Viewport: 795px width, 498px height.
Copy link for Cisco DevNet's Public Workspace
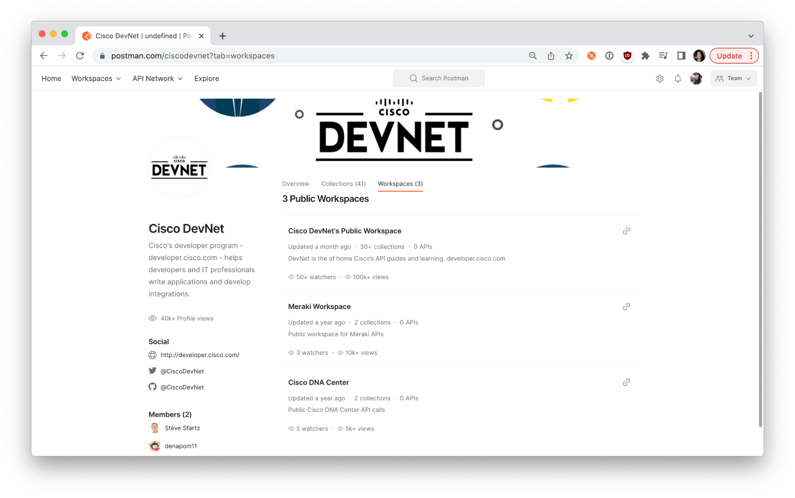(626, 231)
